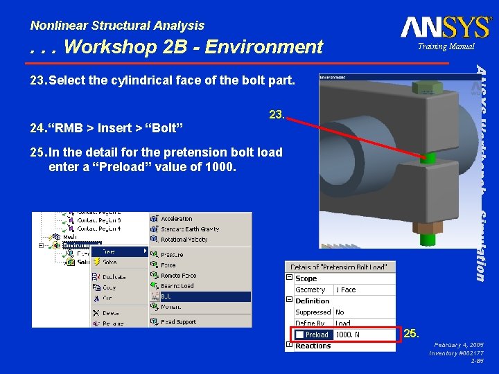Screen dimensions: 499x374
Task: Open the Insert submenu arrow
Action: tap(145, 251)
